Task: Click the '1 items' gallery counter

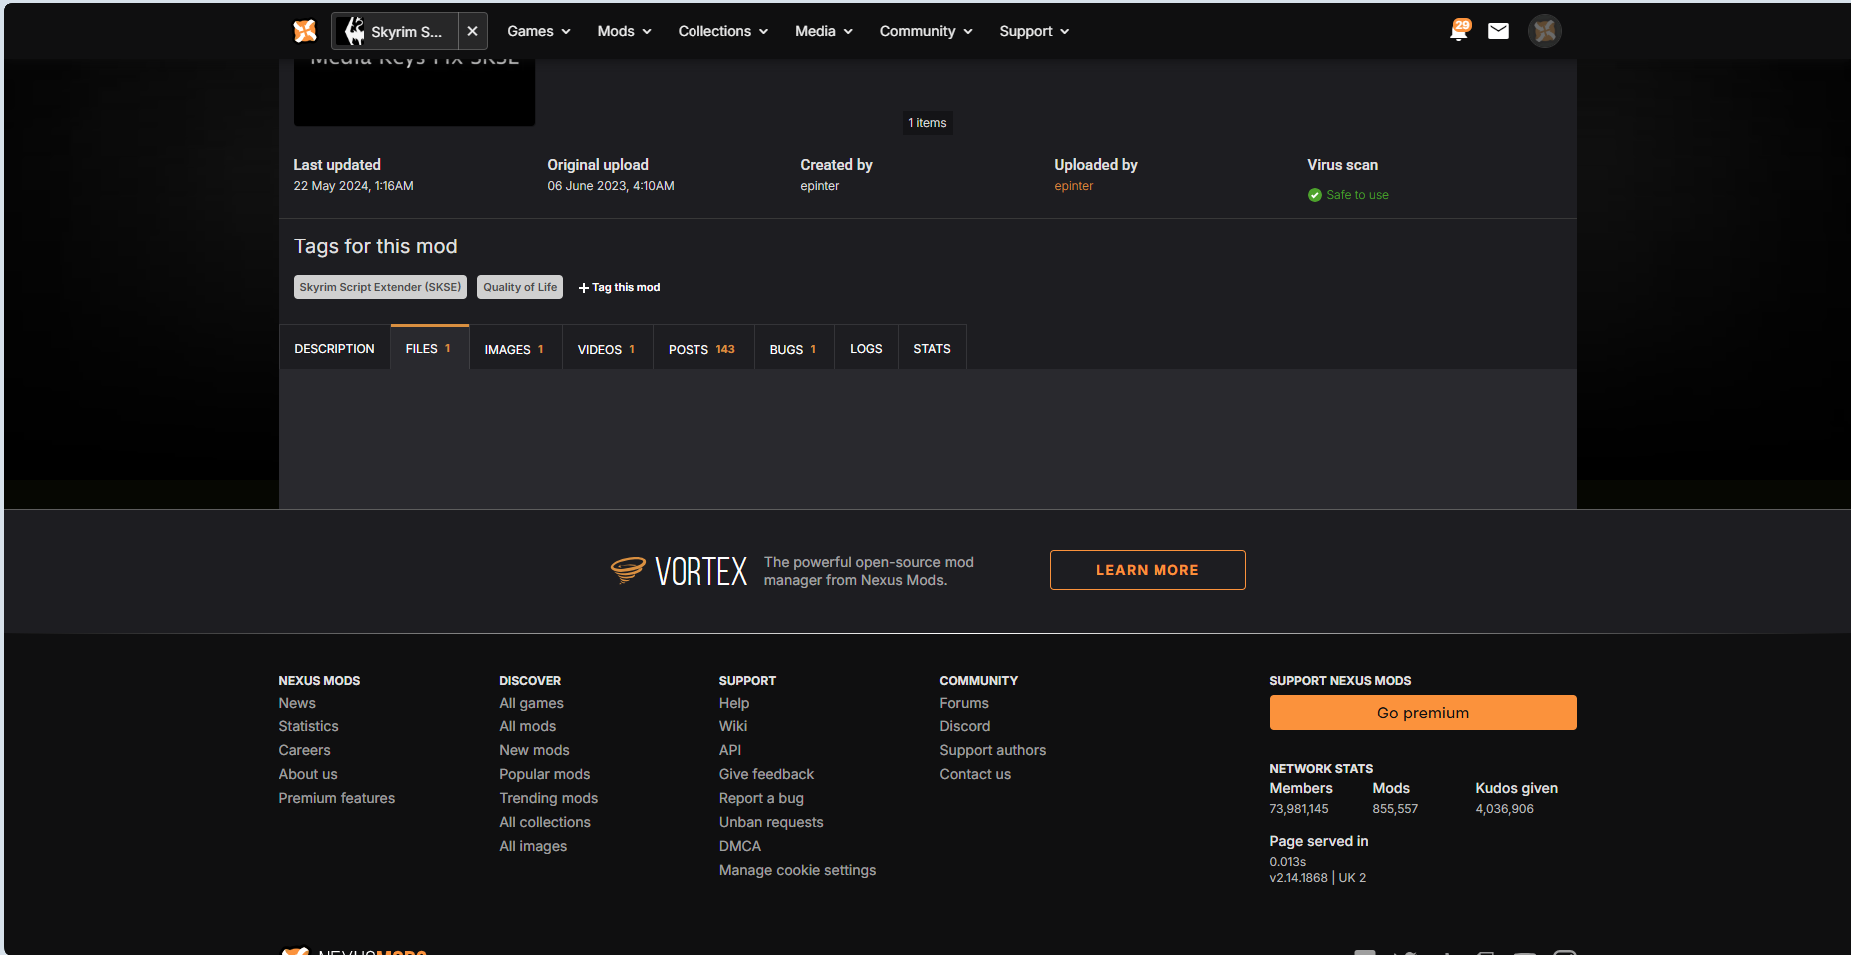Action: pyautogui.click(x=927, y=123)
